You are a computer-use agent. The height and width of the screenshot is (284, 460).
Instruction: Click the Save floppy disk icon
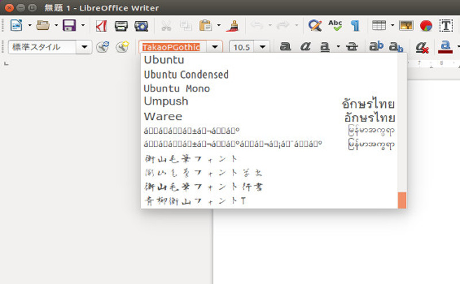[x=69, y=25]
